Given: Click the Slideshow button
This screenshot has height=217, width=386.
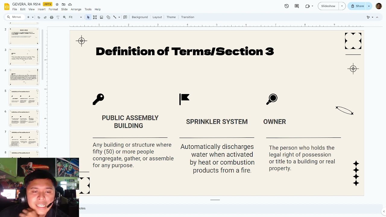Looking at the screenshot, I should pyautogui.click(x=328, y=6).
